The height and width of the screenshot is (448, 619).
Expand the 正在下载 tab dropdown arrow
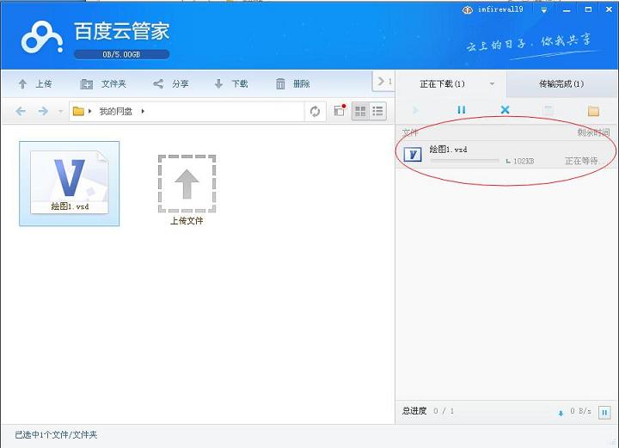[x=492, y=84]
